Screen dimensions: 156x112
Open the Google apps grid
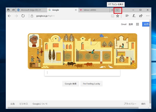click(138, 24)
